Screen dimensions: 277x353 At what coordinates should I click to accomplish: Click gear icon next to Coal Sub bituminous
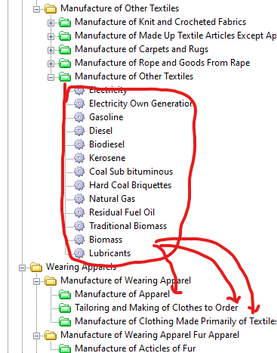(x=79, y=172)
